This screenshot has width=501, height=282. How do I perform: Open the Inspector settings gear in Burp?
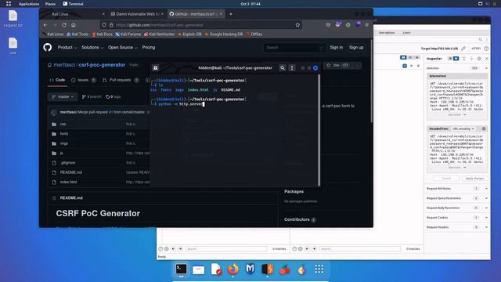[479, 59]
